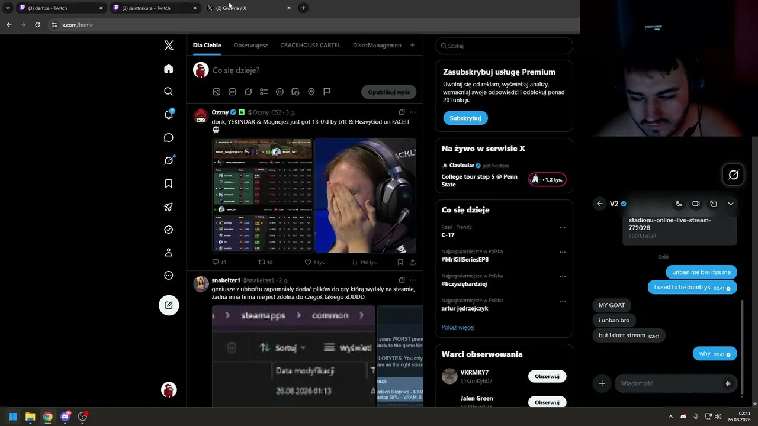Add media image to the new post
The height and width of the screenshot is (426, 758).
217,92
